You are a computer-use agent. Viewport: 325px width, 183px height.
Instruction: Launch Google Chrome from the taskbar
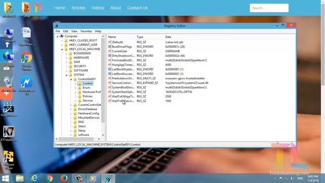[49, 178]
